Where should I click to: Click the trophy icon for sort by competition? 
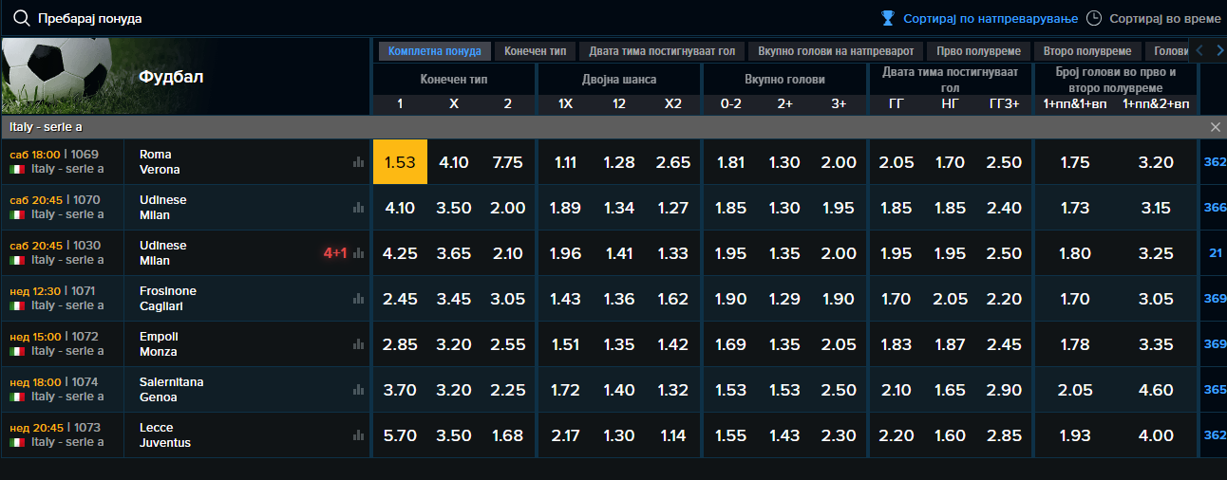pos(888,18)
